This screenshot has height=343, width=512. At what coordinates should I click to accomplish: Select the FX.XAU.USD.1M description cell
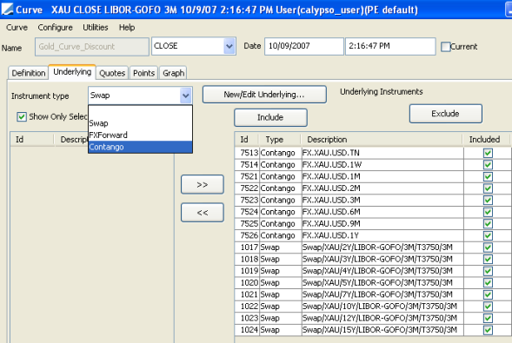[x=382, y=176]
